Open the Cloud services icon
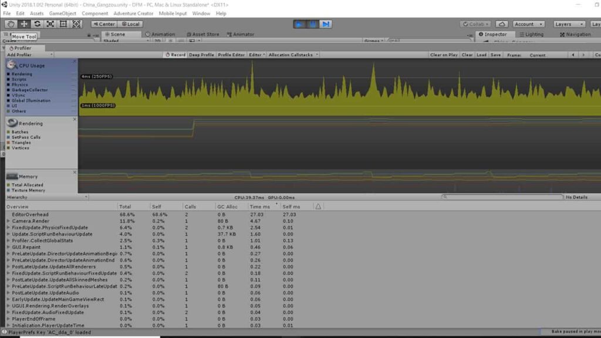This screenshot has width=601, height=338. 502,24
